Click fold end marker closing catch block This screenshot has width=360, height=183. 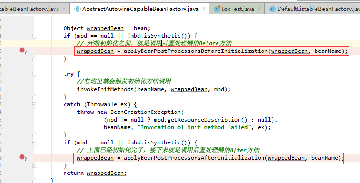tap(34, 135)
